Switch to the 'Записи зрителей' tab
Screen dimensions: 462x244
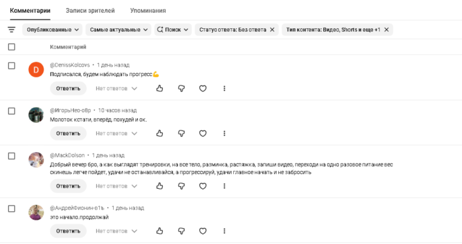click(90, 10)
